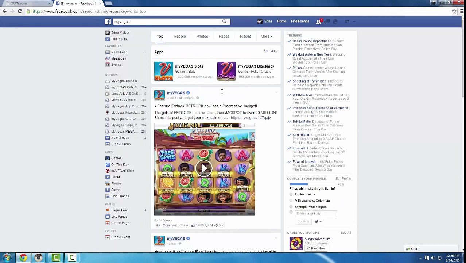Select Dallas, Texas radio option

291,194
